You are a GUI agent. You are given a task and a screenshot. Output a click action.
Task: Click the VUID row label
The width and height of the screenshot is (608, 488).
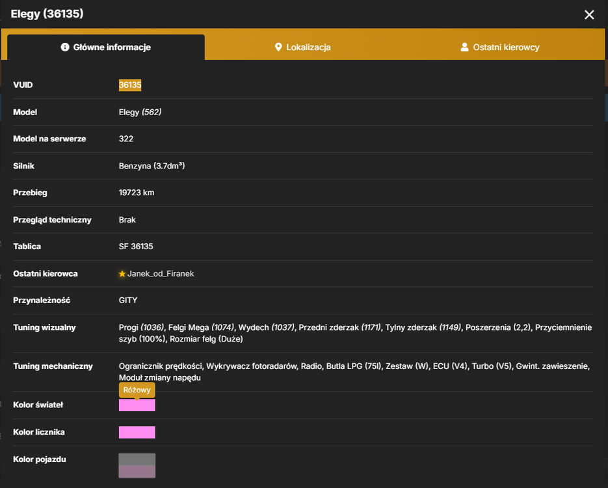[x=23, y=85]
